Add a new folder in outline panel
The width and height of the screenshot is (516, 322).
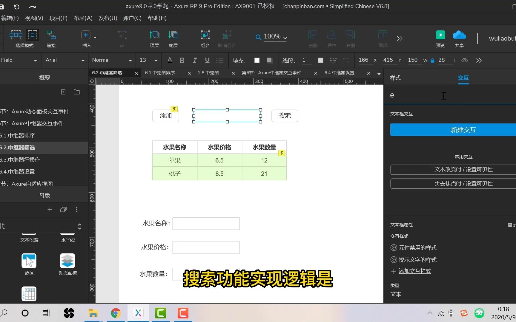(x=77, y=92)
